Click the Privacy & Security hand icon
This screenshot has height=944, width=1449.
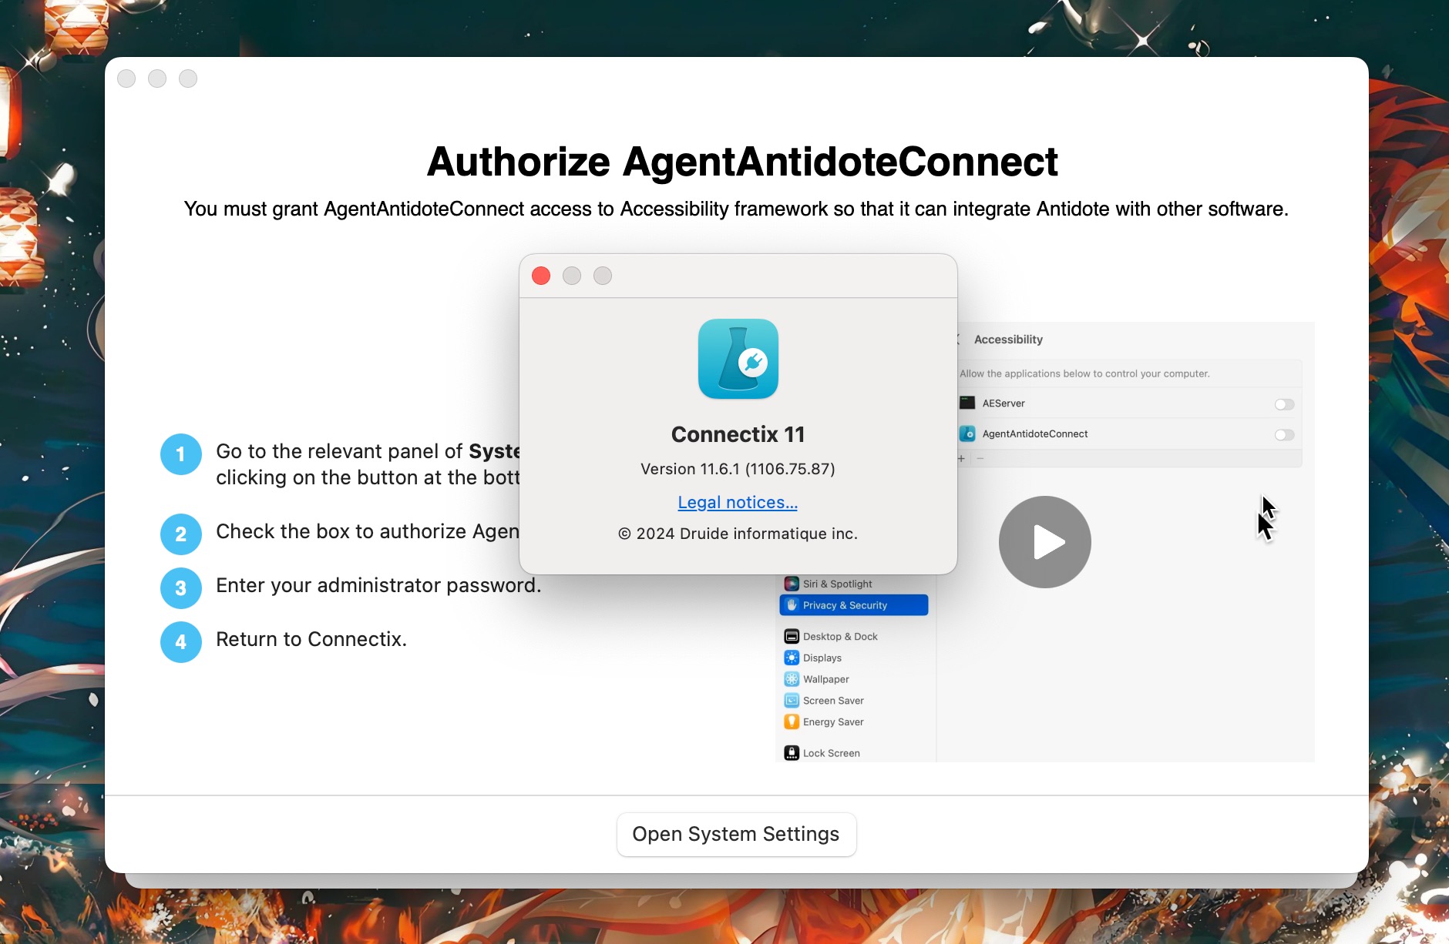[792, 605]
